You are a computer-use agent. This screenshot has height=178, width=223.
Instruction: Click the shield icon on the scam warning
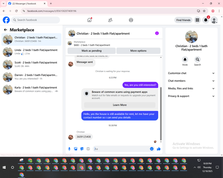tap(87, 93)
